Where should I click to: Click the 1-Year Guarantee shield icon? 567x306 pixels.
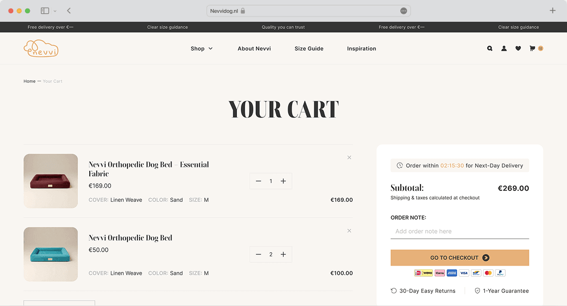(x=477, y=291)
